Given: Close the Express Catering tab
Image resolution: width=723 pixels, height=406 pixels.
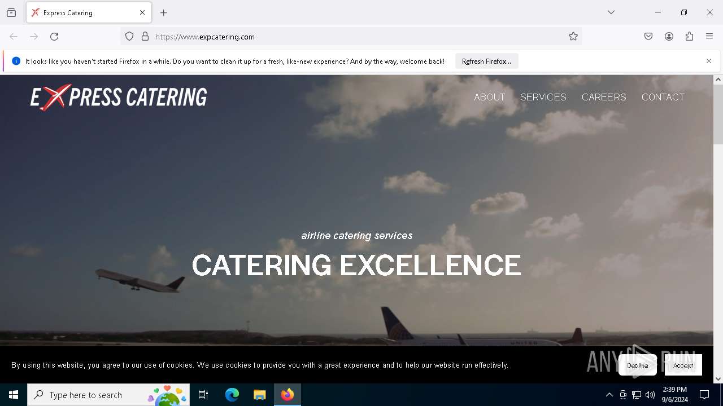Looking at the screenshot, I should [x=142, y=12].
